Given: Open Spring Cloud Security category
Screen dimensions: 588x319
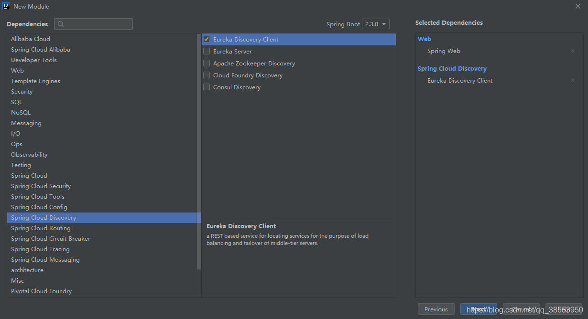Looking at the screenshot, I should [x=102, y=186].
